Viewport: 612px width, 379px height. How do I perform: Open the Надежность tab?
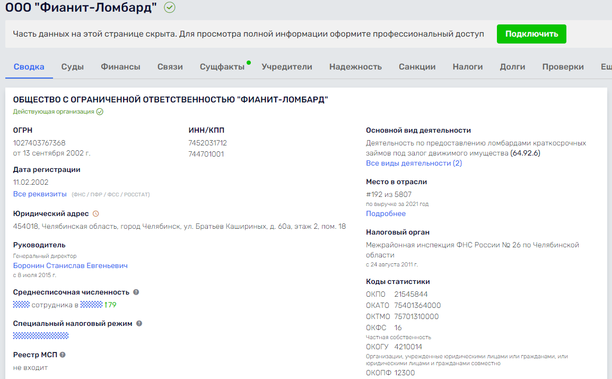[x=355, y=67]
